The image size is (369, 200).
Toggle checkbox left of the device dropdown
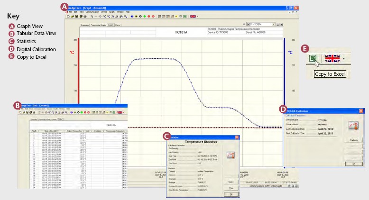click(244, 24)
